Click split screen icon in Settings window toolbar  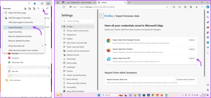tap(174, 7)
